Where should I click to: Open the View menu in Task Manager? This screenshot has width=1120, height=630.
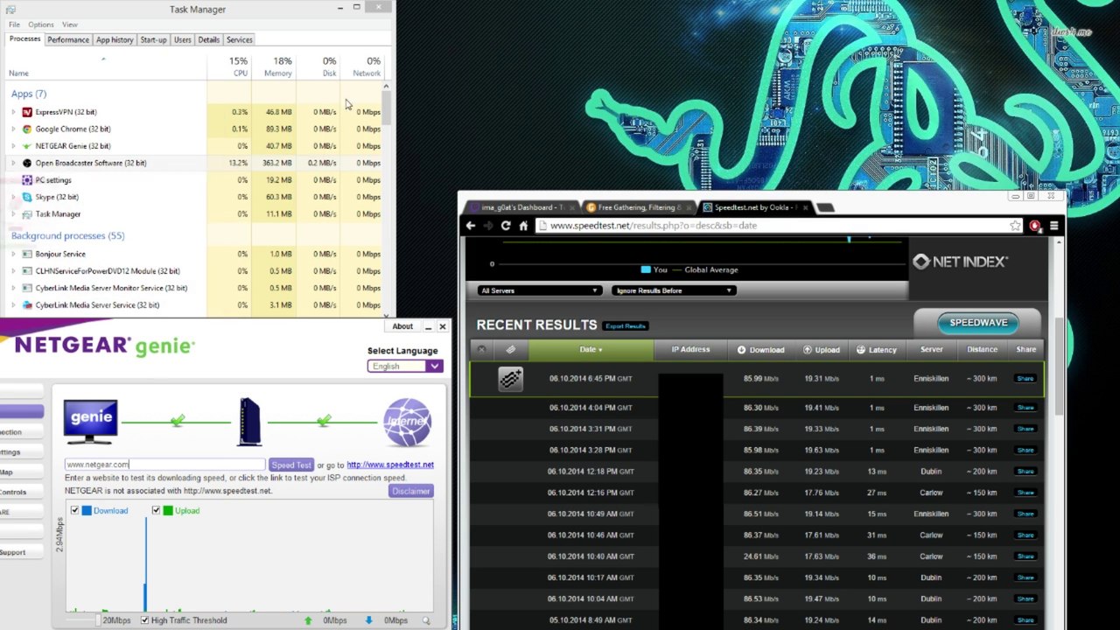[70, 24]
